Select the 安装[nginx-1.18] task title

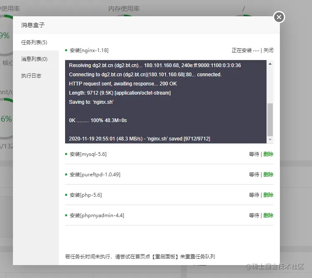pyautogui.click(x=89, y=50)
